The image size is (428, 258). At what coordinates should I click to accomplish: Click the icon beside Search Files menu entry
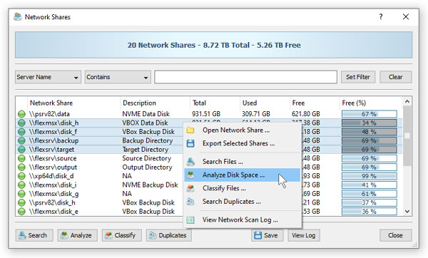point(190,162)
